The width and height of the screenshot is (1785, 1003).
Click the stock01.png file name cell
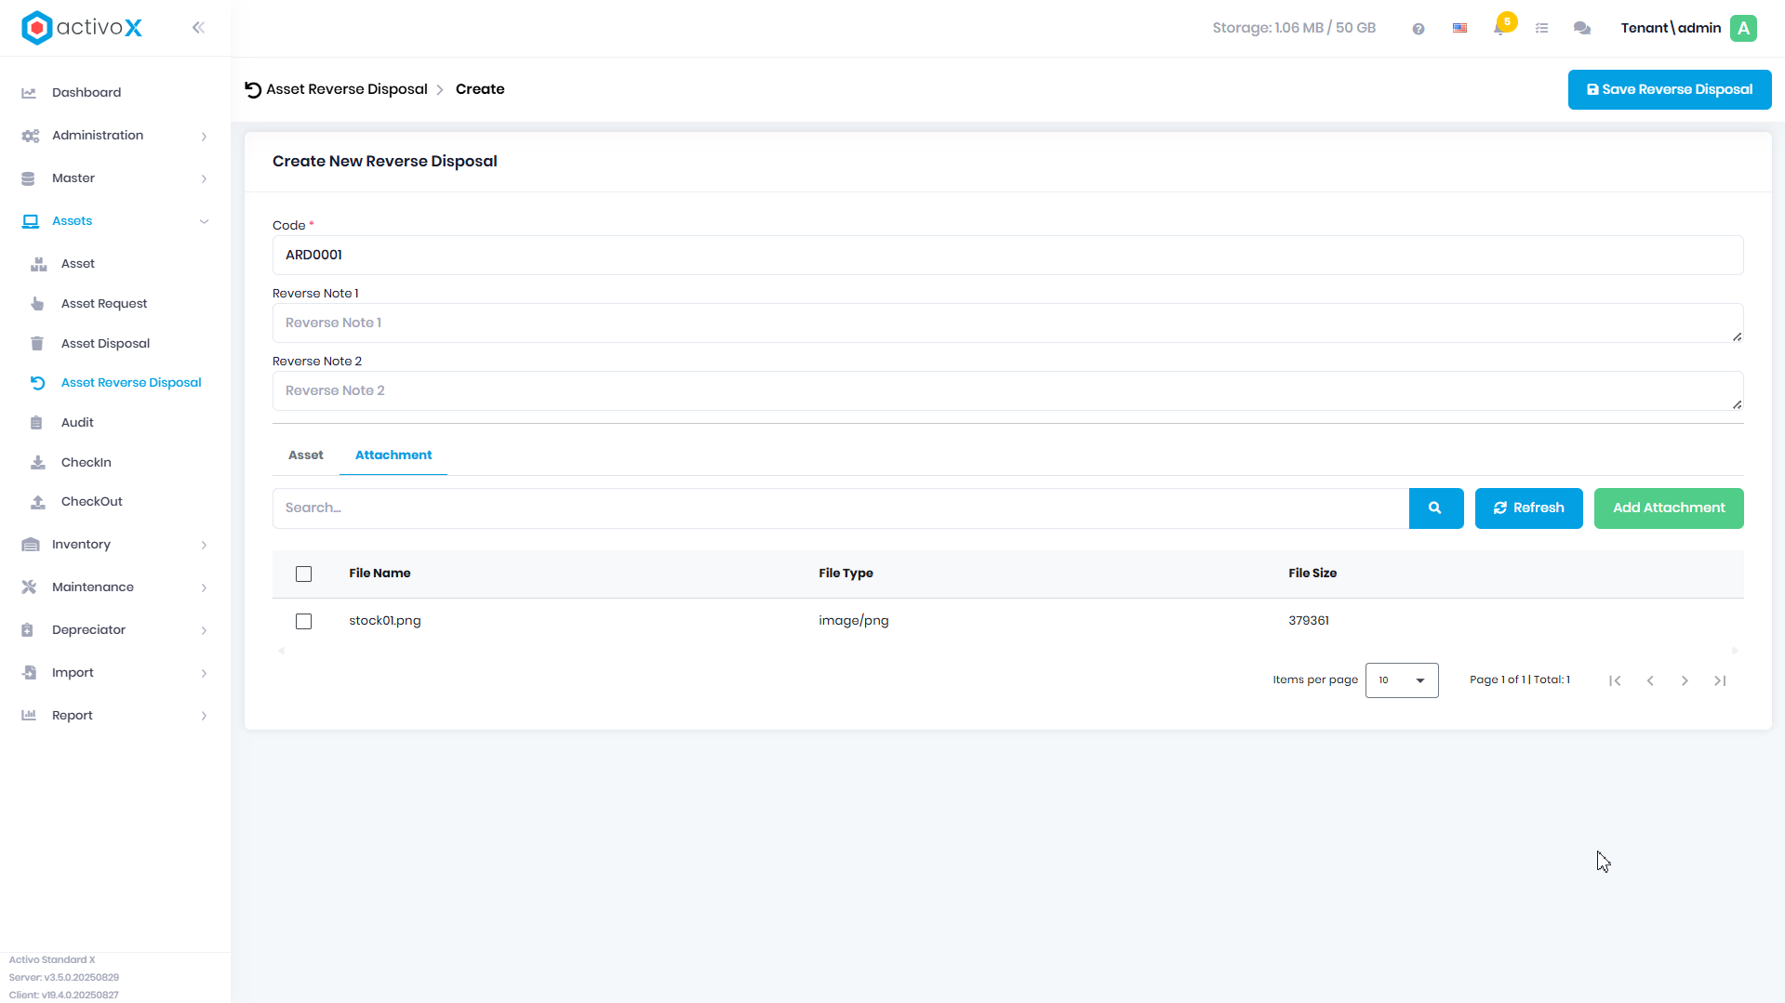[385, 621]
